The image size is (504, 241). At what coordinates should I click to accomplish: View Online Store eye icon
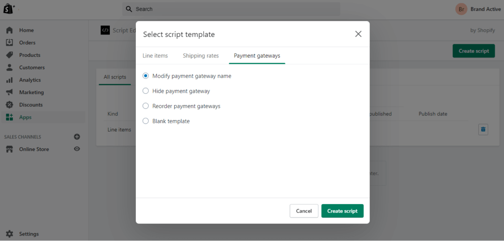77,149
